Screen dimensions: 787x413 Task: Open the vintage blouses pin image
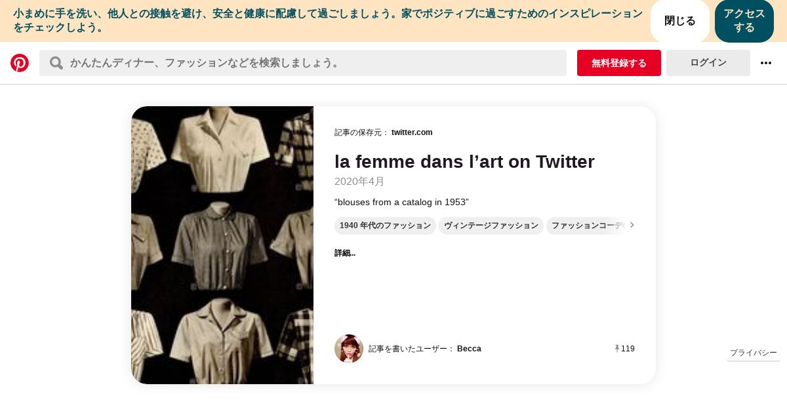point(222,245)
